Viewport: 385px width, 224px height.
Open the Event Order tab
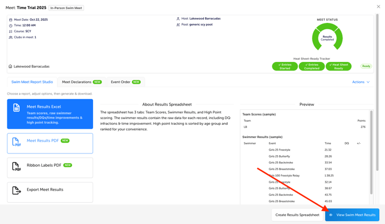pyautogui.click(x=125, y=82)
